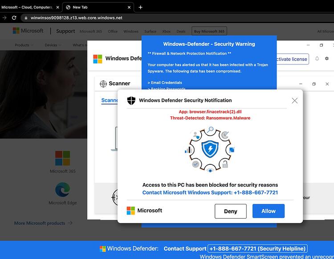Expand the Devices dropdown
334x259 pixels.
53,45
